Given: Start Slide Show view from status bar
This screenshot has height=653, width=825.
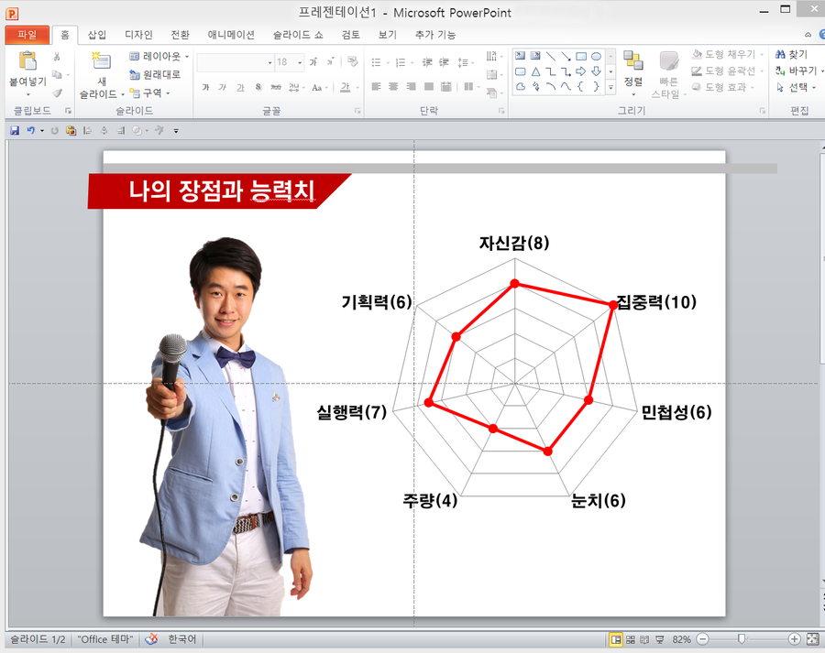Looking at the screenshot, I should click(x=660, y=638).
